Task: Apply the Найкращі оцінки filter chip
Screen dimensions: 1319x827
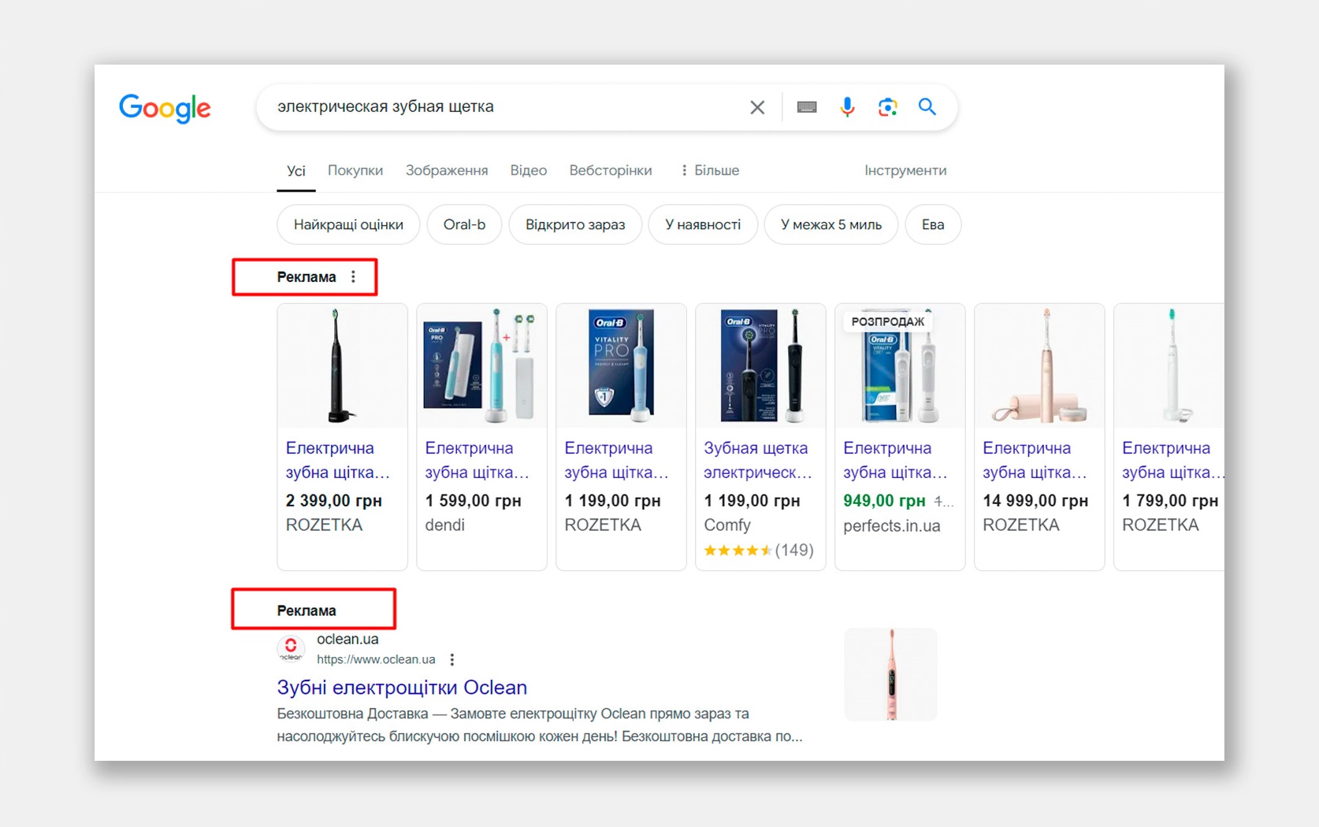Action: [348, 224]
